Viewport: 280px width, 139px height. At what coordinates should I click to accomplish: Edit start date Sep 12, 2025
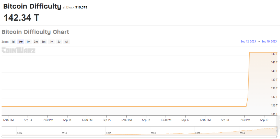tap(248, 42)
